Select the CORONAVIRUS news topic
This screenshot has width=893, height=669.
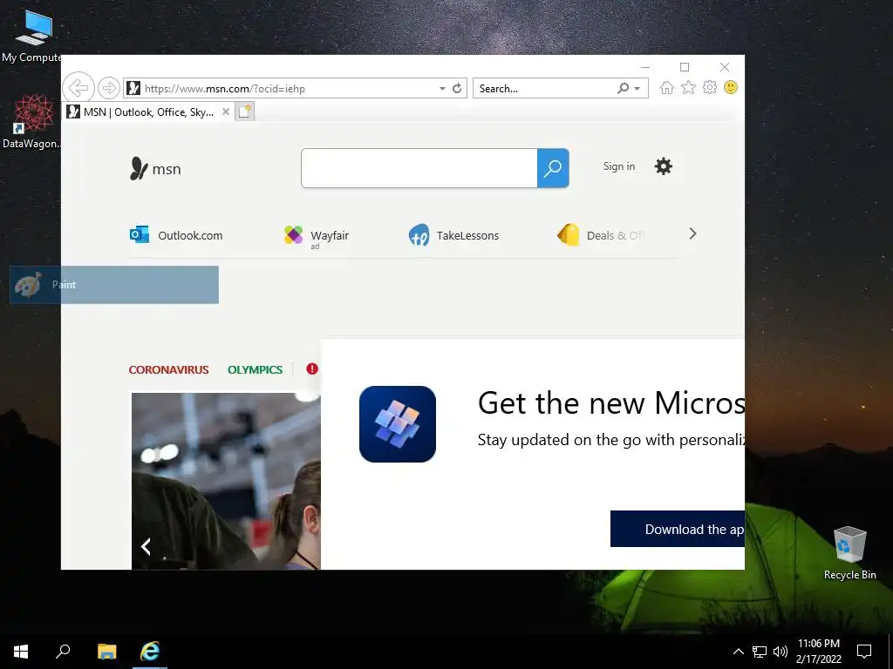point(168,369)
